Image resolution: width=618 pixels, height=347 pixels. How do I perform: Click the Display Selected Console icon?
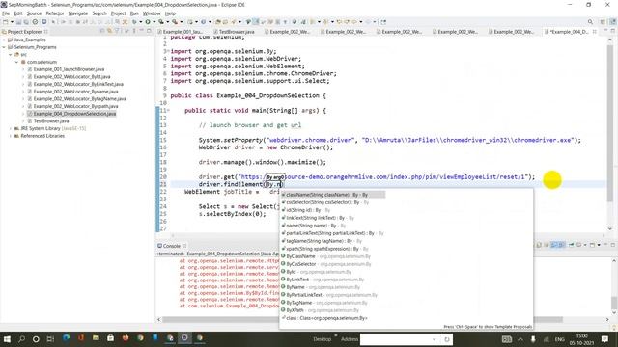(x=579, y=245)
